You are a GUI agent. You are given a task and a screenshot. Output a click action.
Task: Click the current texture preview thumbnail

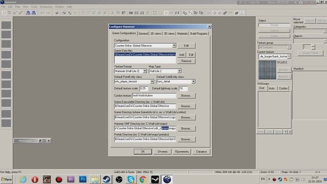point(267,70)
